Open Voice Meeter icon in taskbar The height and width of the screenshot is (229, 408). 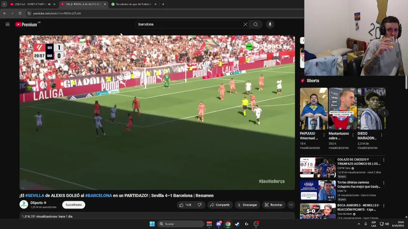pyautogui.click(x=209, y=224)
